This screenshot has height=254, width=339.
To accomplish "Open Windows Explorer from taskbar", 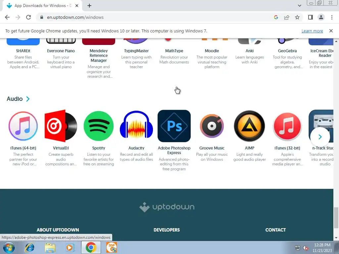I will tap(50, 247).
